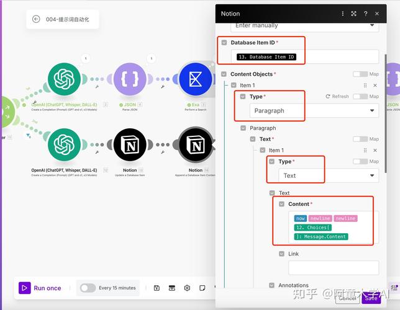This screenshot has height=310, width=400.
Task: Toggle the Every 15 minutes scheduling switch
Action: (x=88, y=288)
